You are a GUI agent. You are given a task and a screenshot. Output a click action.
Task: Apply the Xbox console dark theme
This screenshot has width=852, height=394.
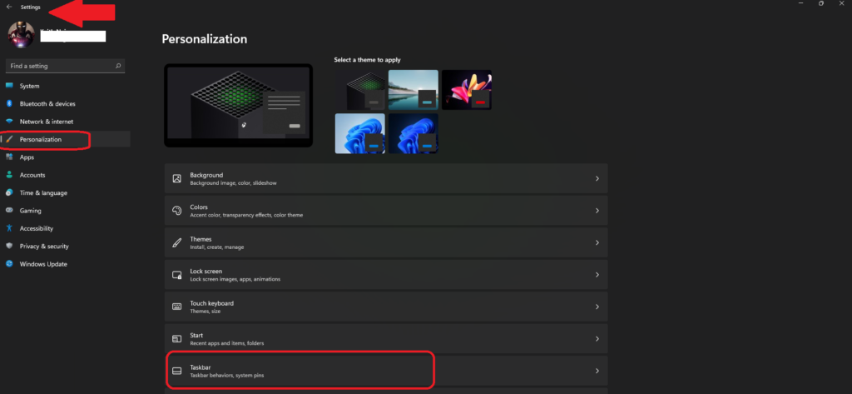359,90
